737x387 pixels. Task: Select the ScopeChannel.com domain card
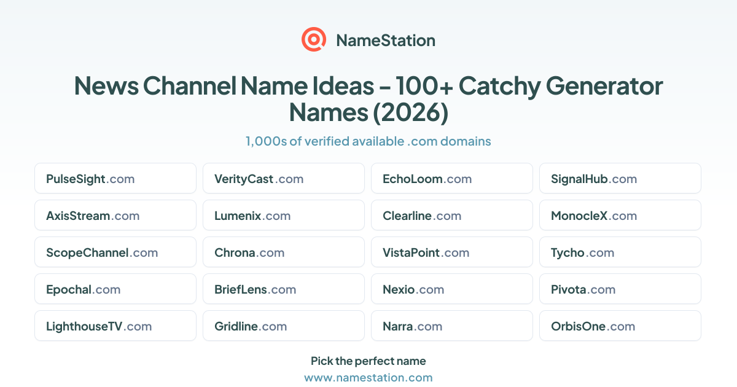pos(115,252)
